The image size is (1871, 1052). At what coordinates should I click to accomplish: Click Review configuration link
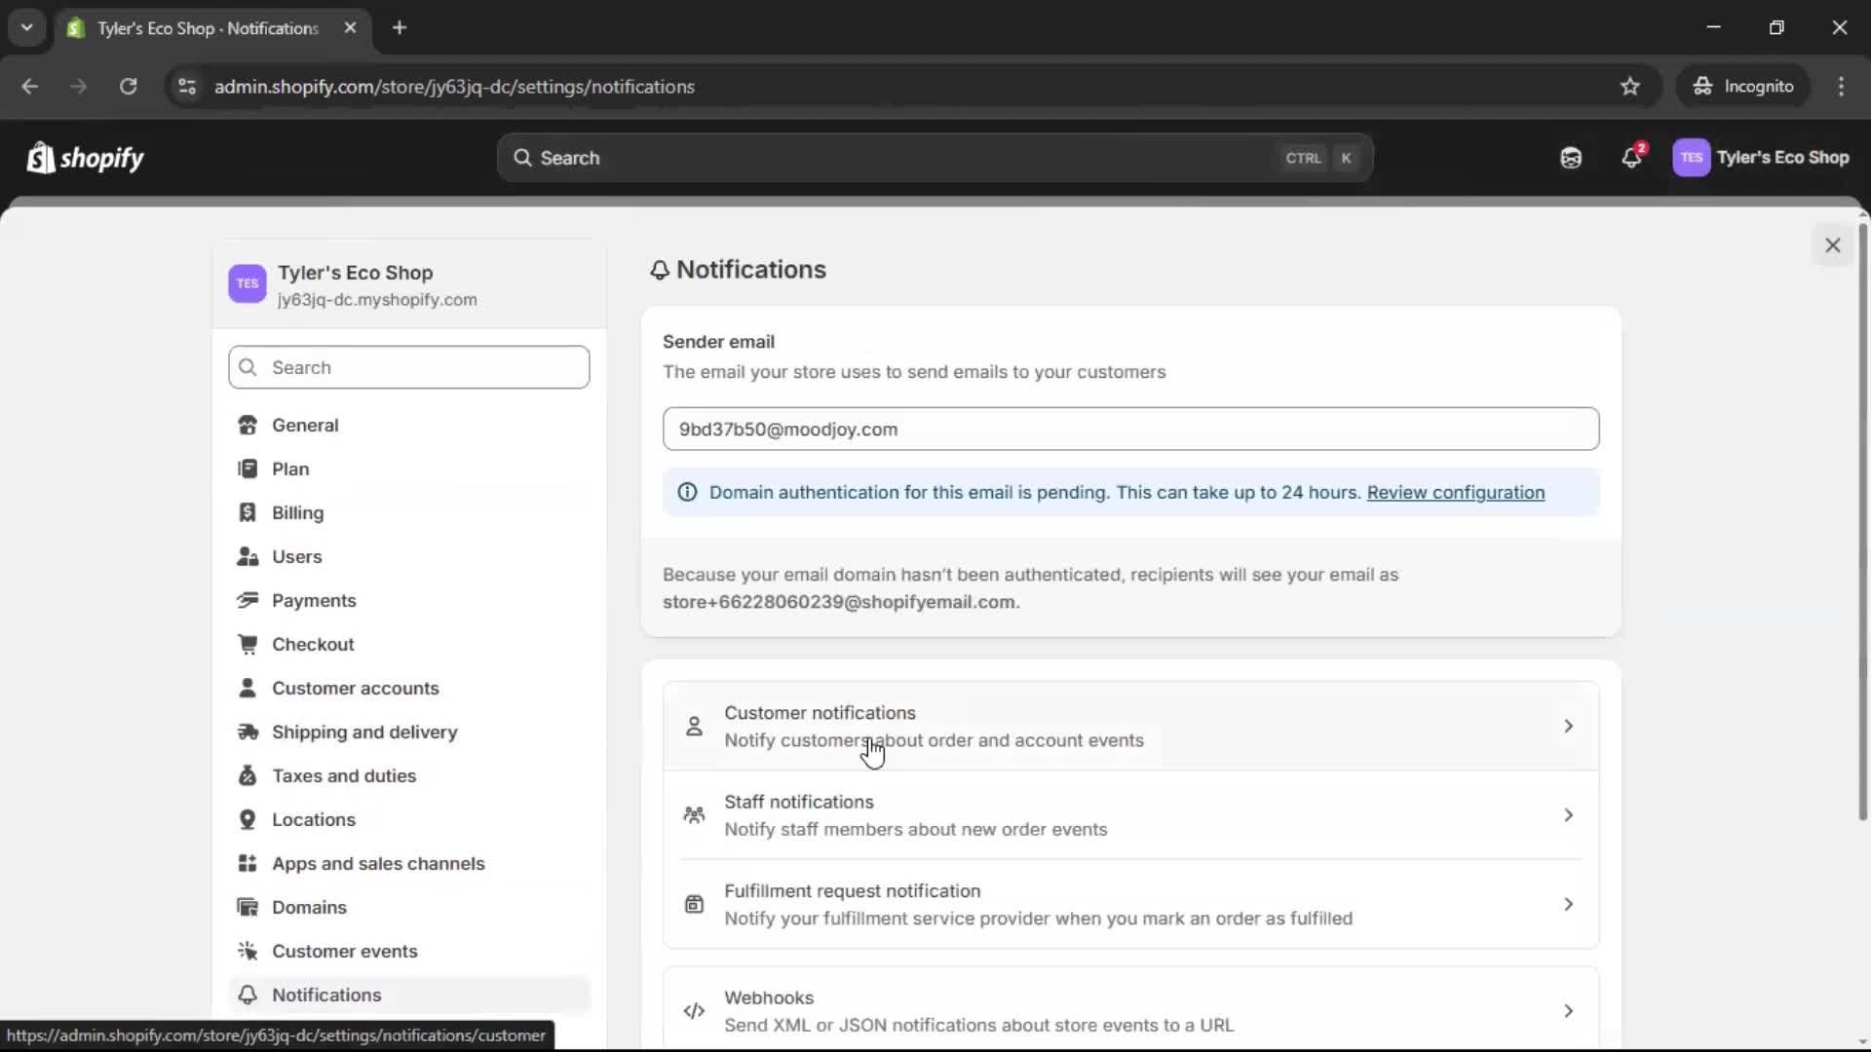1456,492
